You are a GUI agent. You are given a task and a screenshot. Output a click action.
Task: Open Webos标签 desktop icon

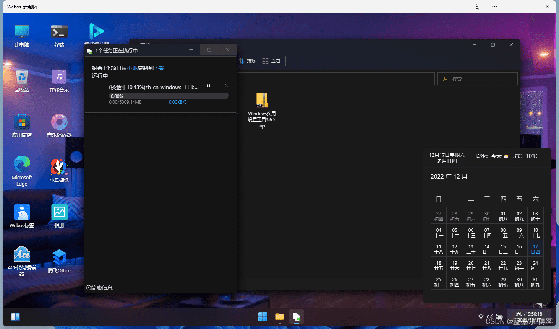click(x=22, y=216)
